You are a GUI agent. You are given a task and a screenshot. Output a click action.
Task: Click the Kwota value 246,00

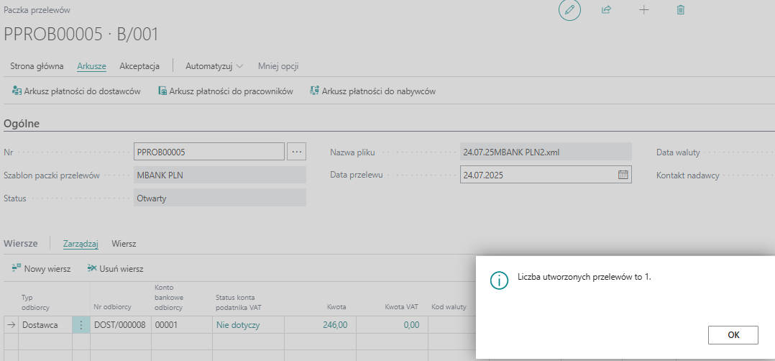click(x=336, y=325)
